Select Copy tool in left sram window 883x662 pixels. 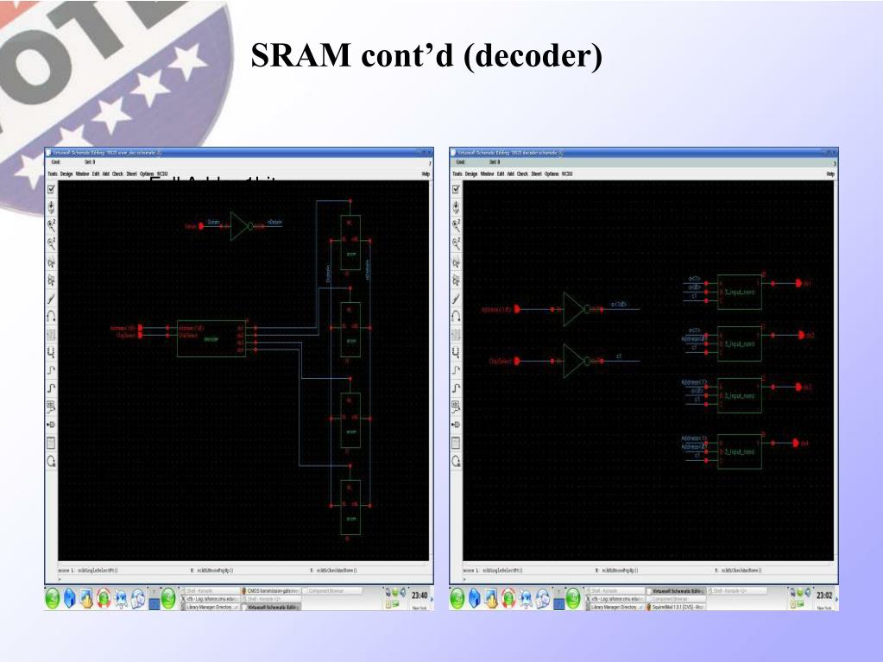[x=51, y=280]
